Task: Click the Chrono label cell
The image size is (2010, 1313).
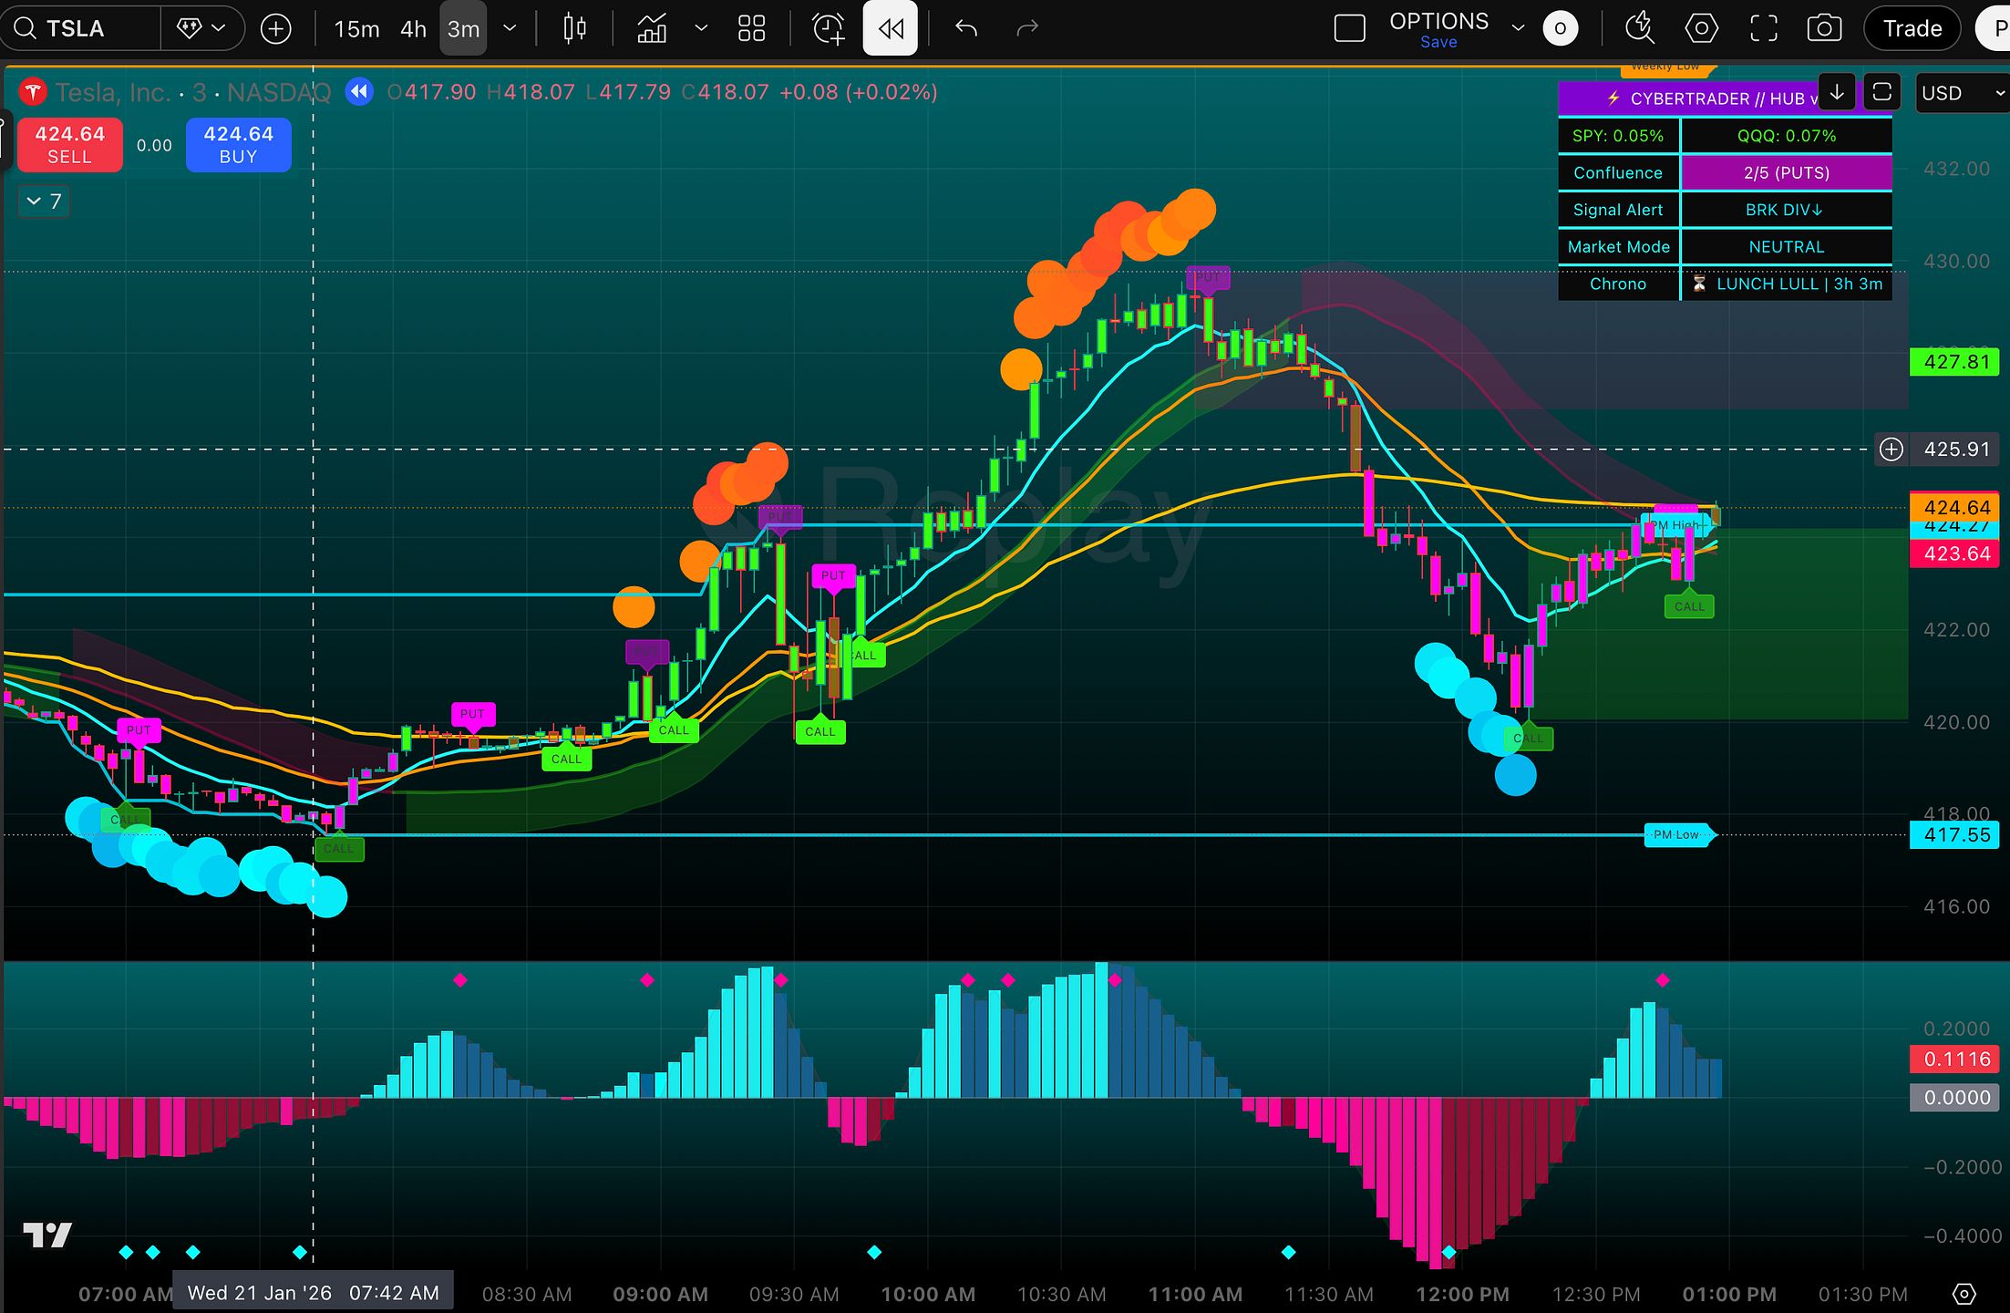Action: pos(1618,284)
